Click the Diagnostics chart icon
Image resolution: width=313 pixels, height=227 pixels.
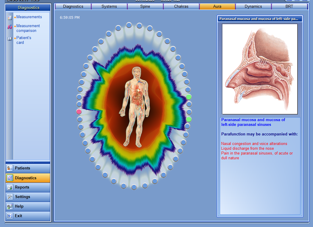(10, 178)
